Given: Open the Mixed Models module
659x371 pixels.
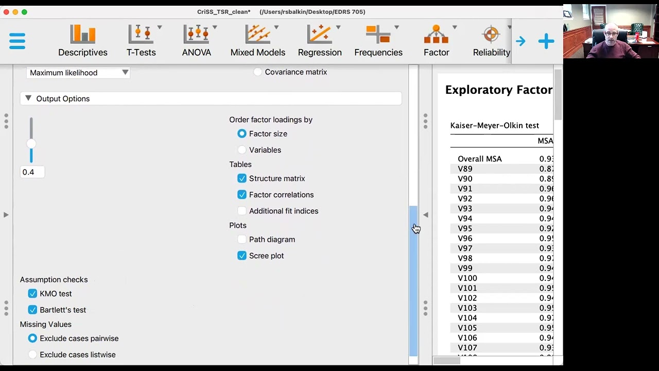Looking at the screenshot, I should click(x=257, y=41).
